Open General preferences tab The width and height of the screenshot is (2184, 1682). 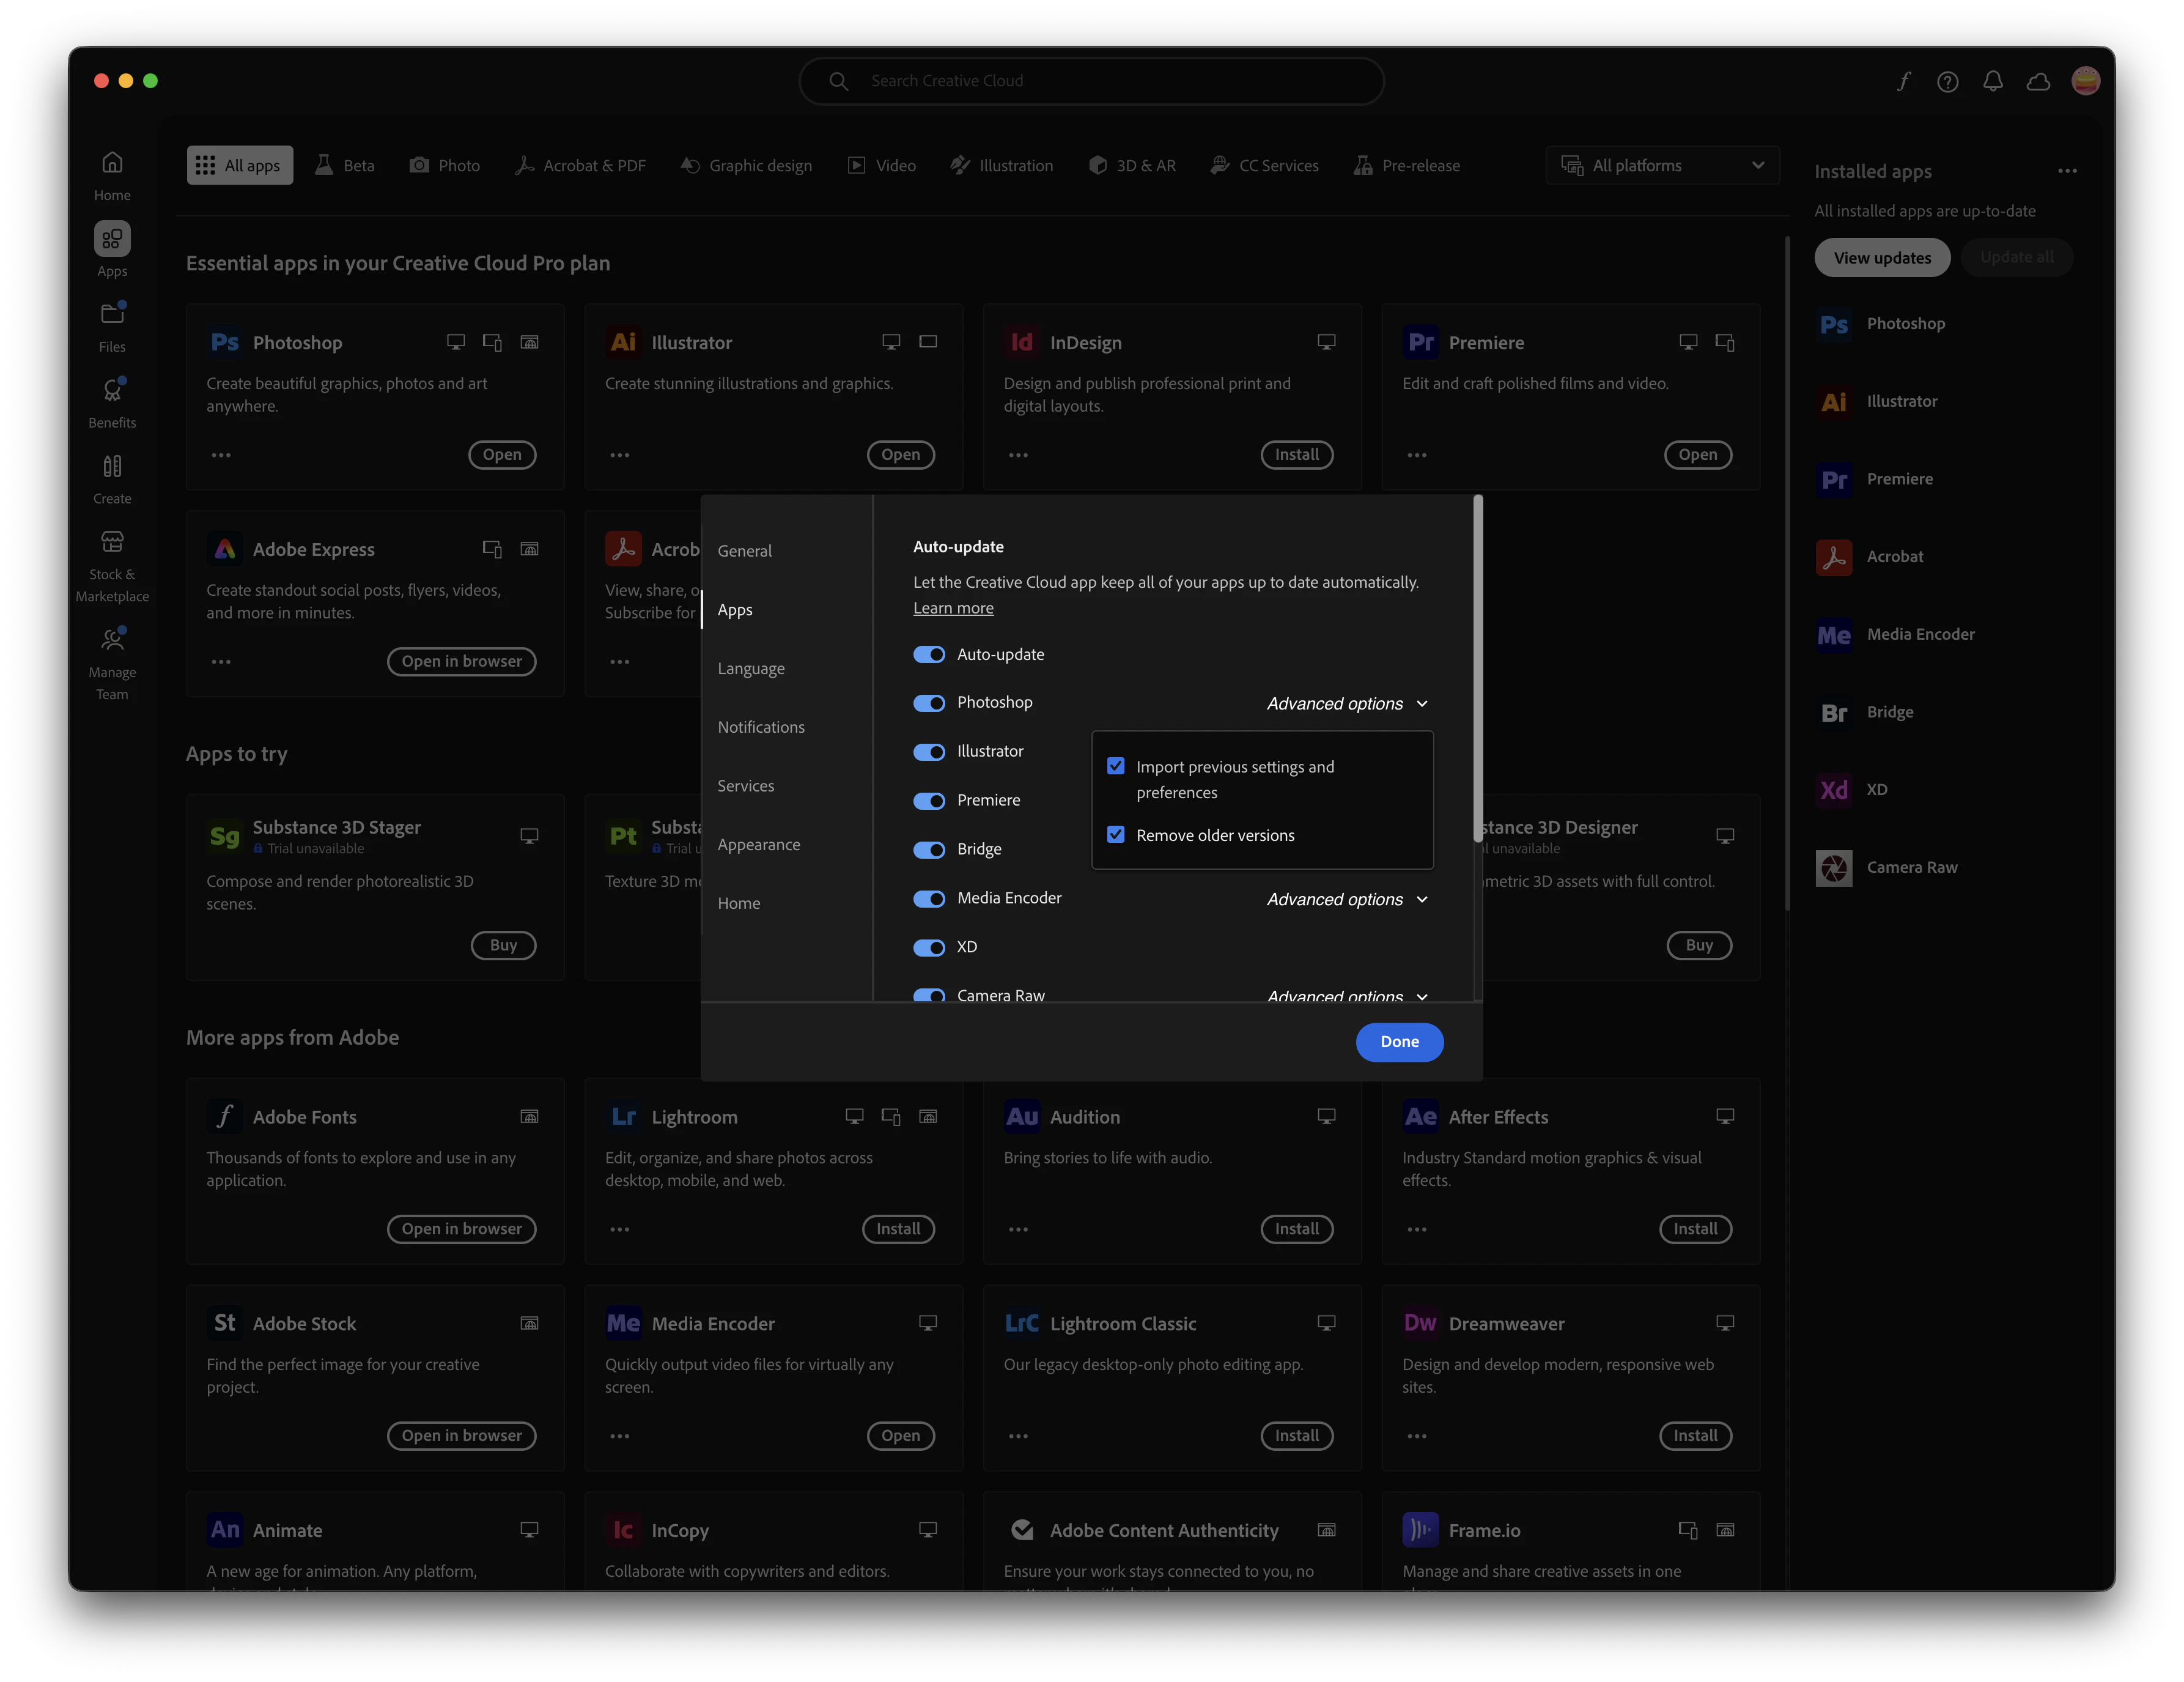click(745, 550)
